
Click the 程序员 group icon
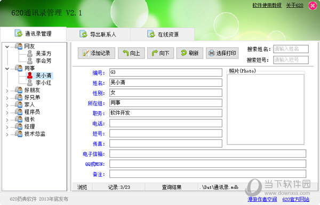point(19,112)
